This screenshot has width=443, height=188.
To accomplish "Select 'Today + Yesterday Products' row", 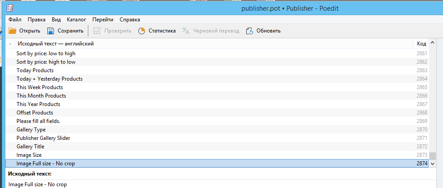I will (x=217, y=79).
